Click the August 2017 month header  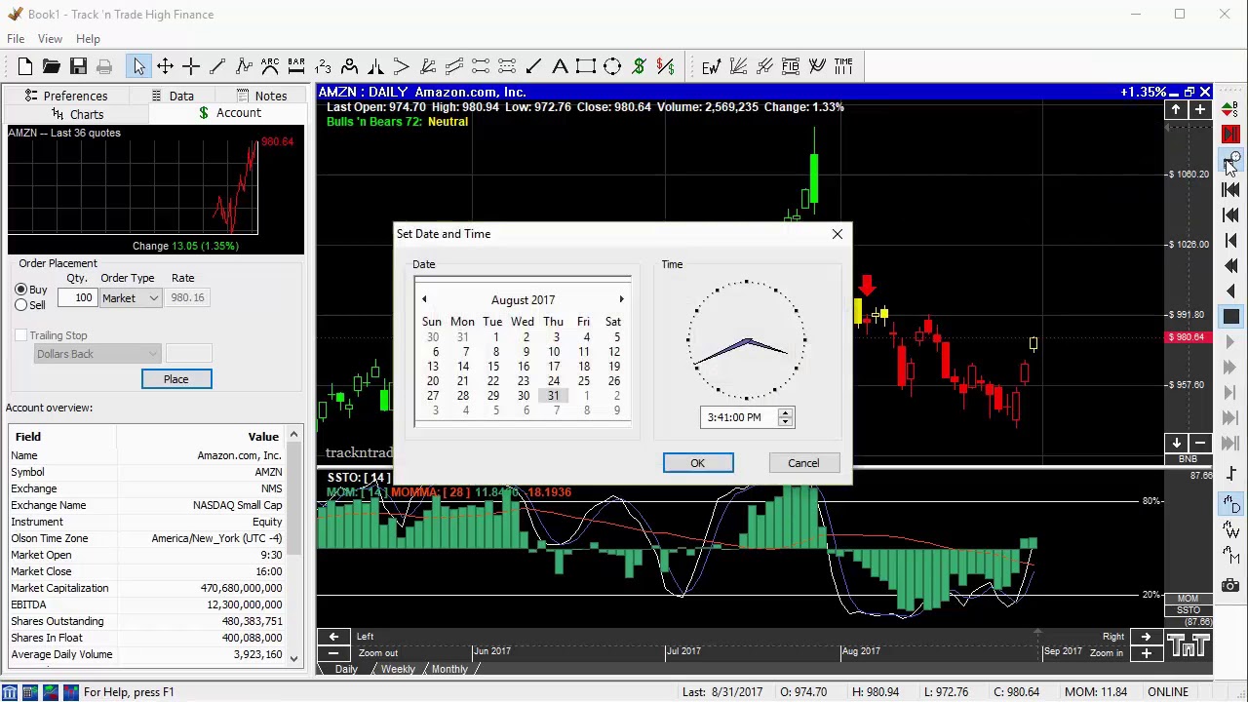pyautogui.click(x=523, y=300)
